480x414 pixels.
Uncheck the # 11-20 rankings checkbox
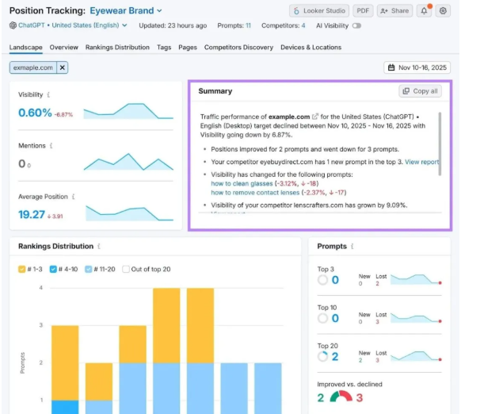click(x=88, y=269)
